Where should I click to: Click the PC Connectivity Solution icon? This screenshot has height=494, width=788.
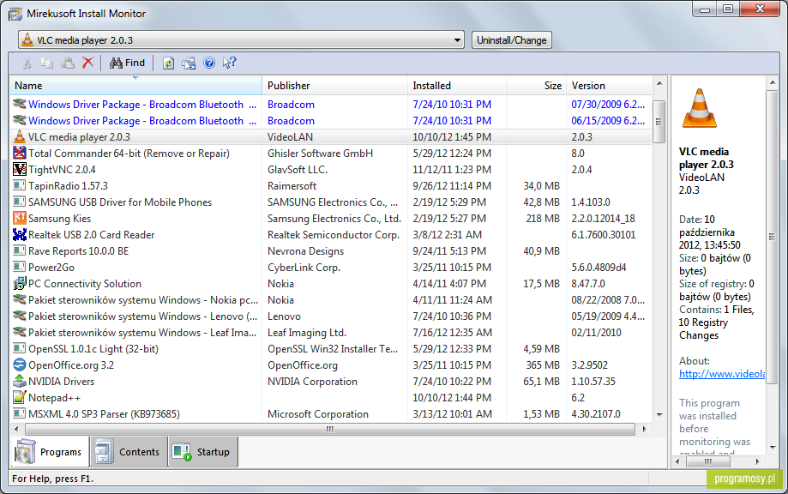[x=19, y=283]
